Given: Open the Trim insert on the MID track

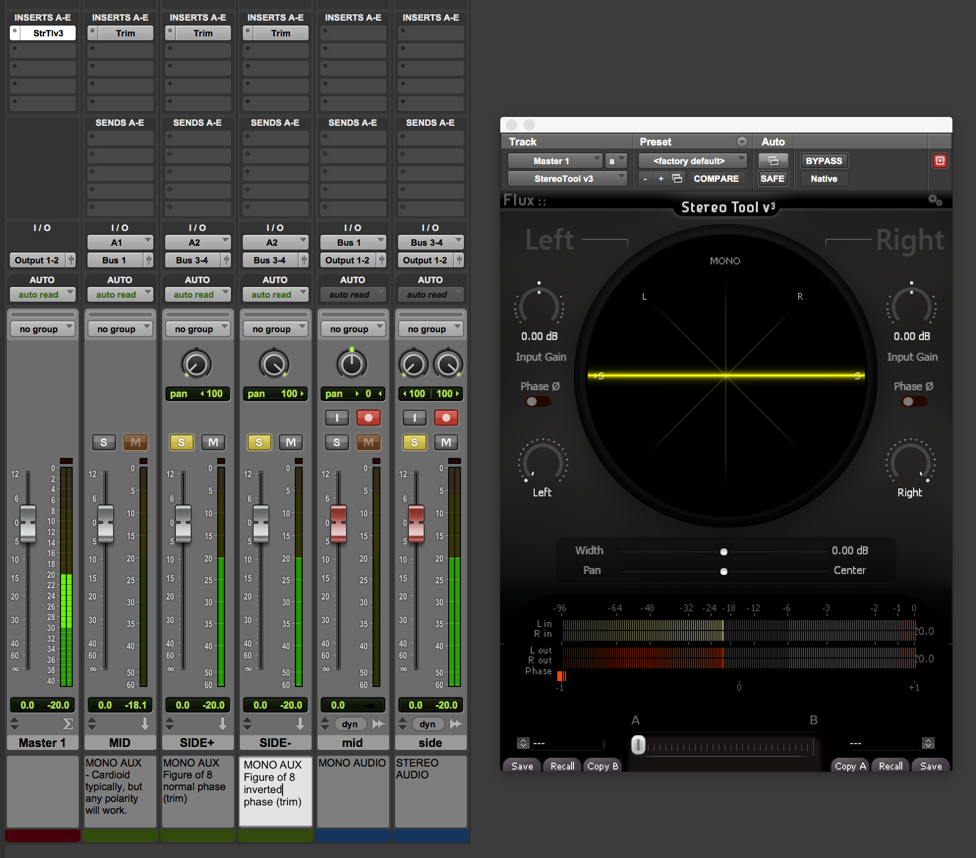Looking at the screenshot, I should click(125, 33).
